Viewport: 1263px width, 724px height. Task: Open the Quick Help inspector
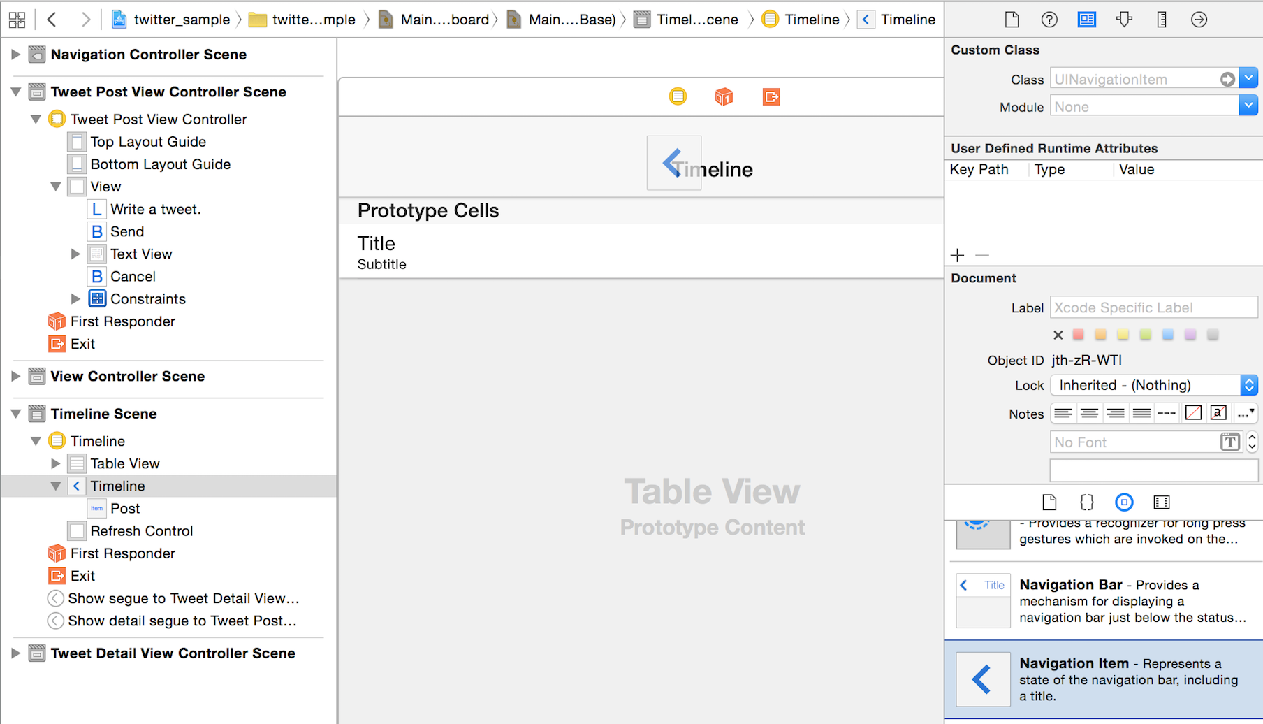(1049, 20)
